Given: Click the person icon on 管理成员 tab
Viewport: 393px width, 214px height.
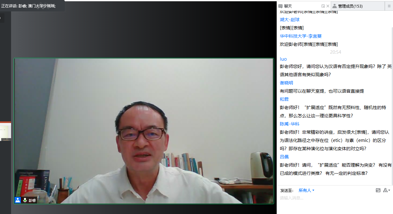Looking at the screenshot, I should [x=335, y=6].
